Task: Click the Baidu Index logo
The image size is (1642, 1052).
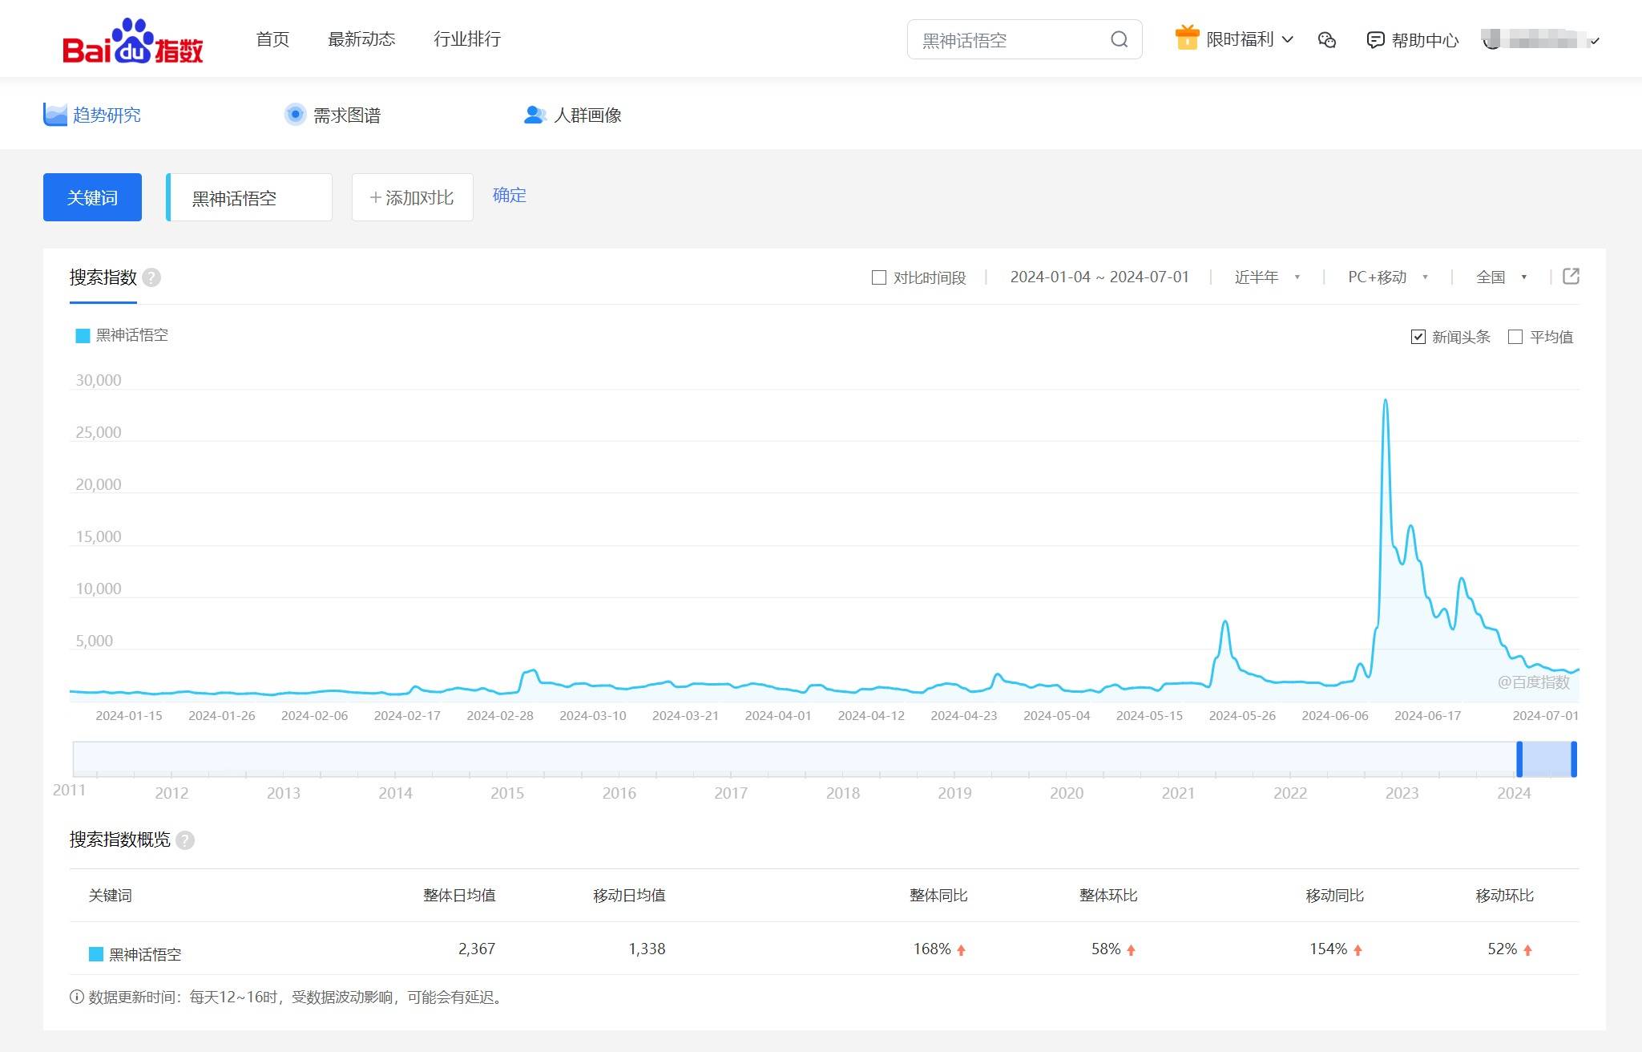Action: [x=133, y=40]
